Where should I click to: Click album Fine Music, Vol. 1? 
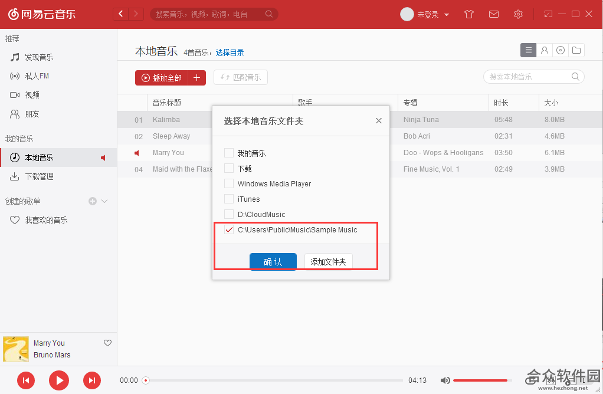431,169
